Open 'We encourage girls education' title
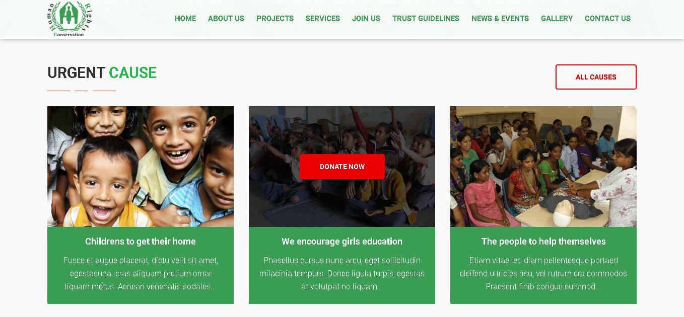This screenshot has width=684, height=317. click(x=342, y=242)
